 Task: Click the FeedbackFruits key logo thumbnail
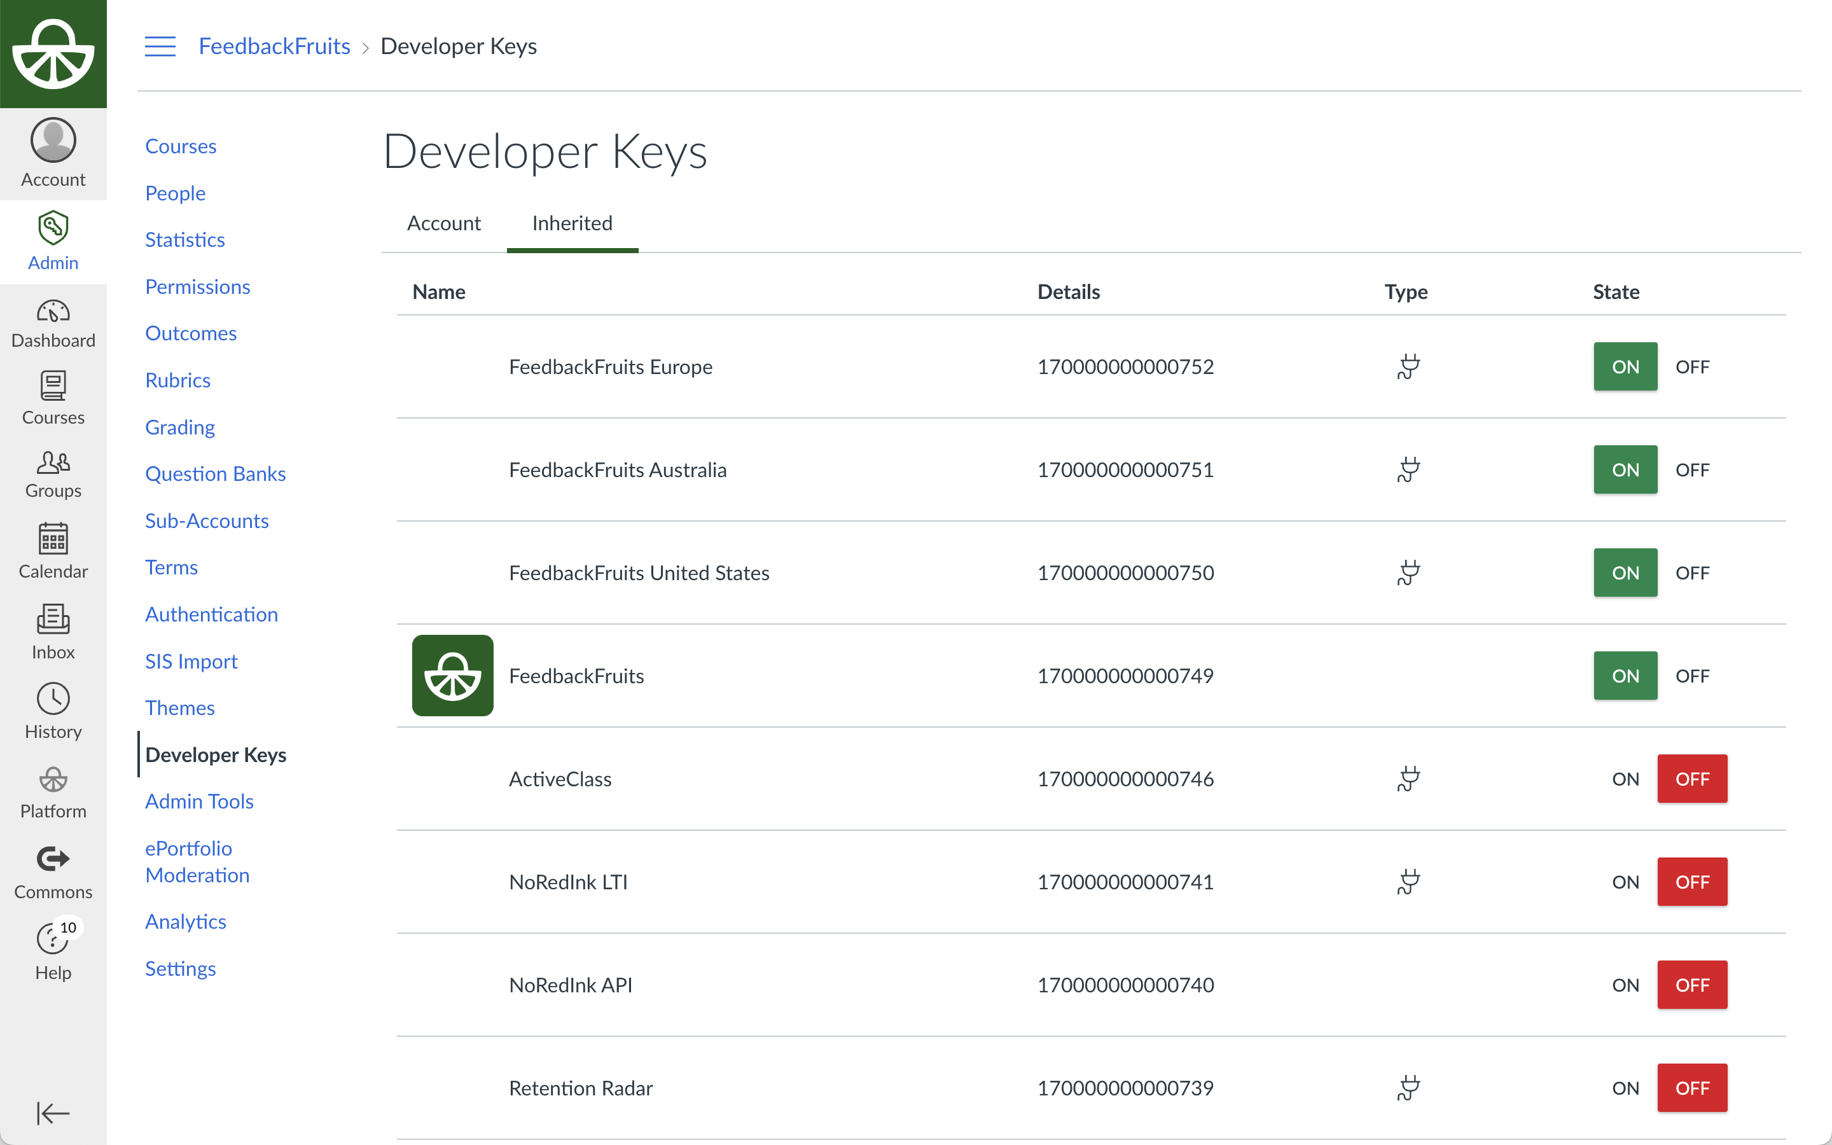tap(453, 676)
